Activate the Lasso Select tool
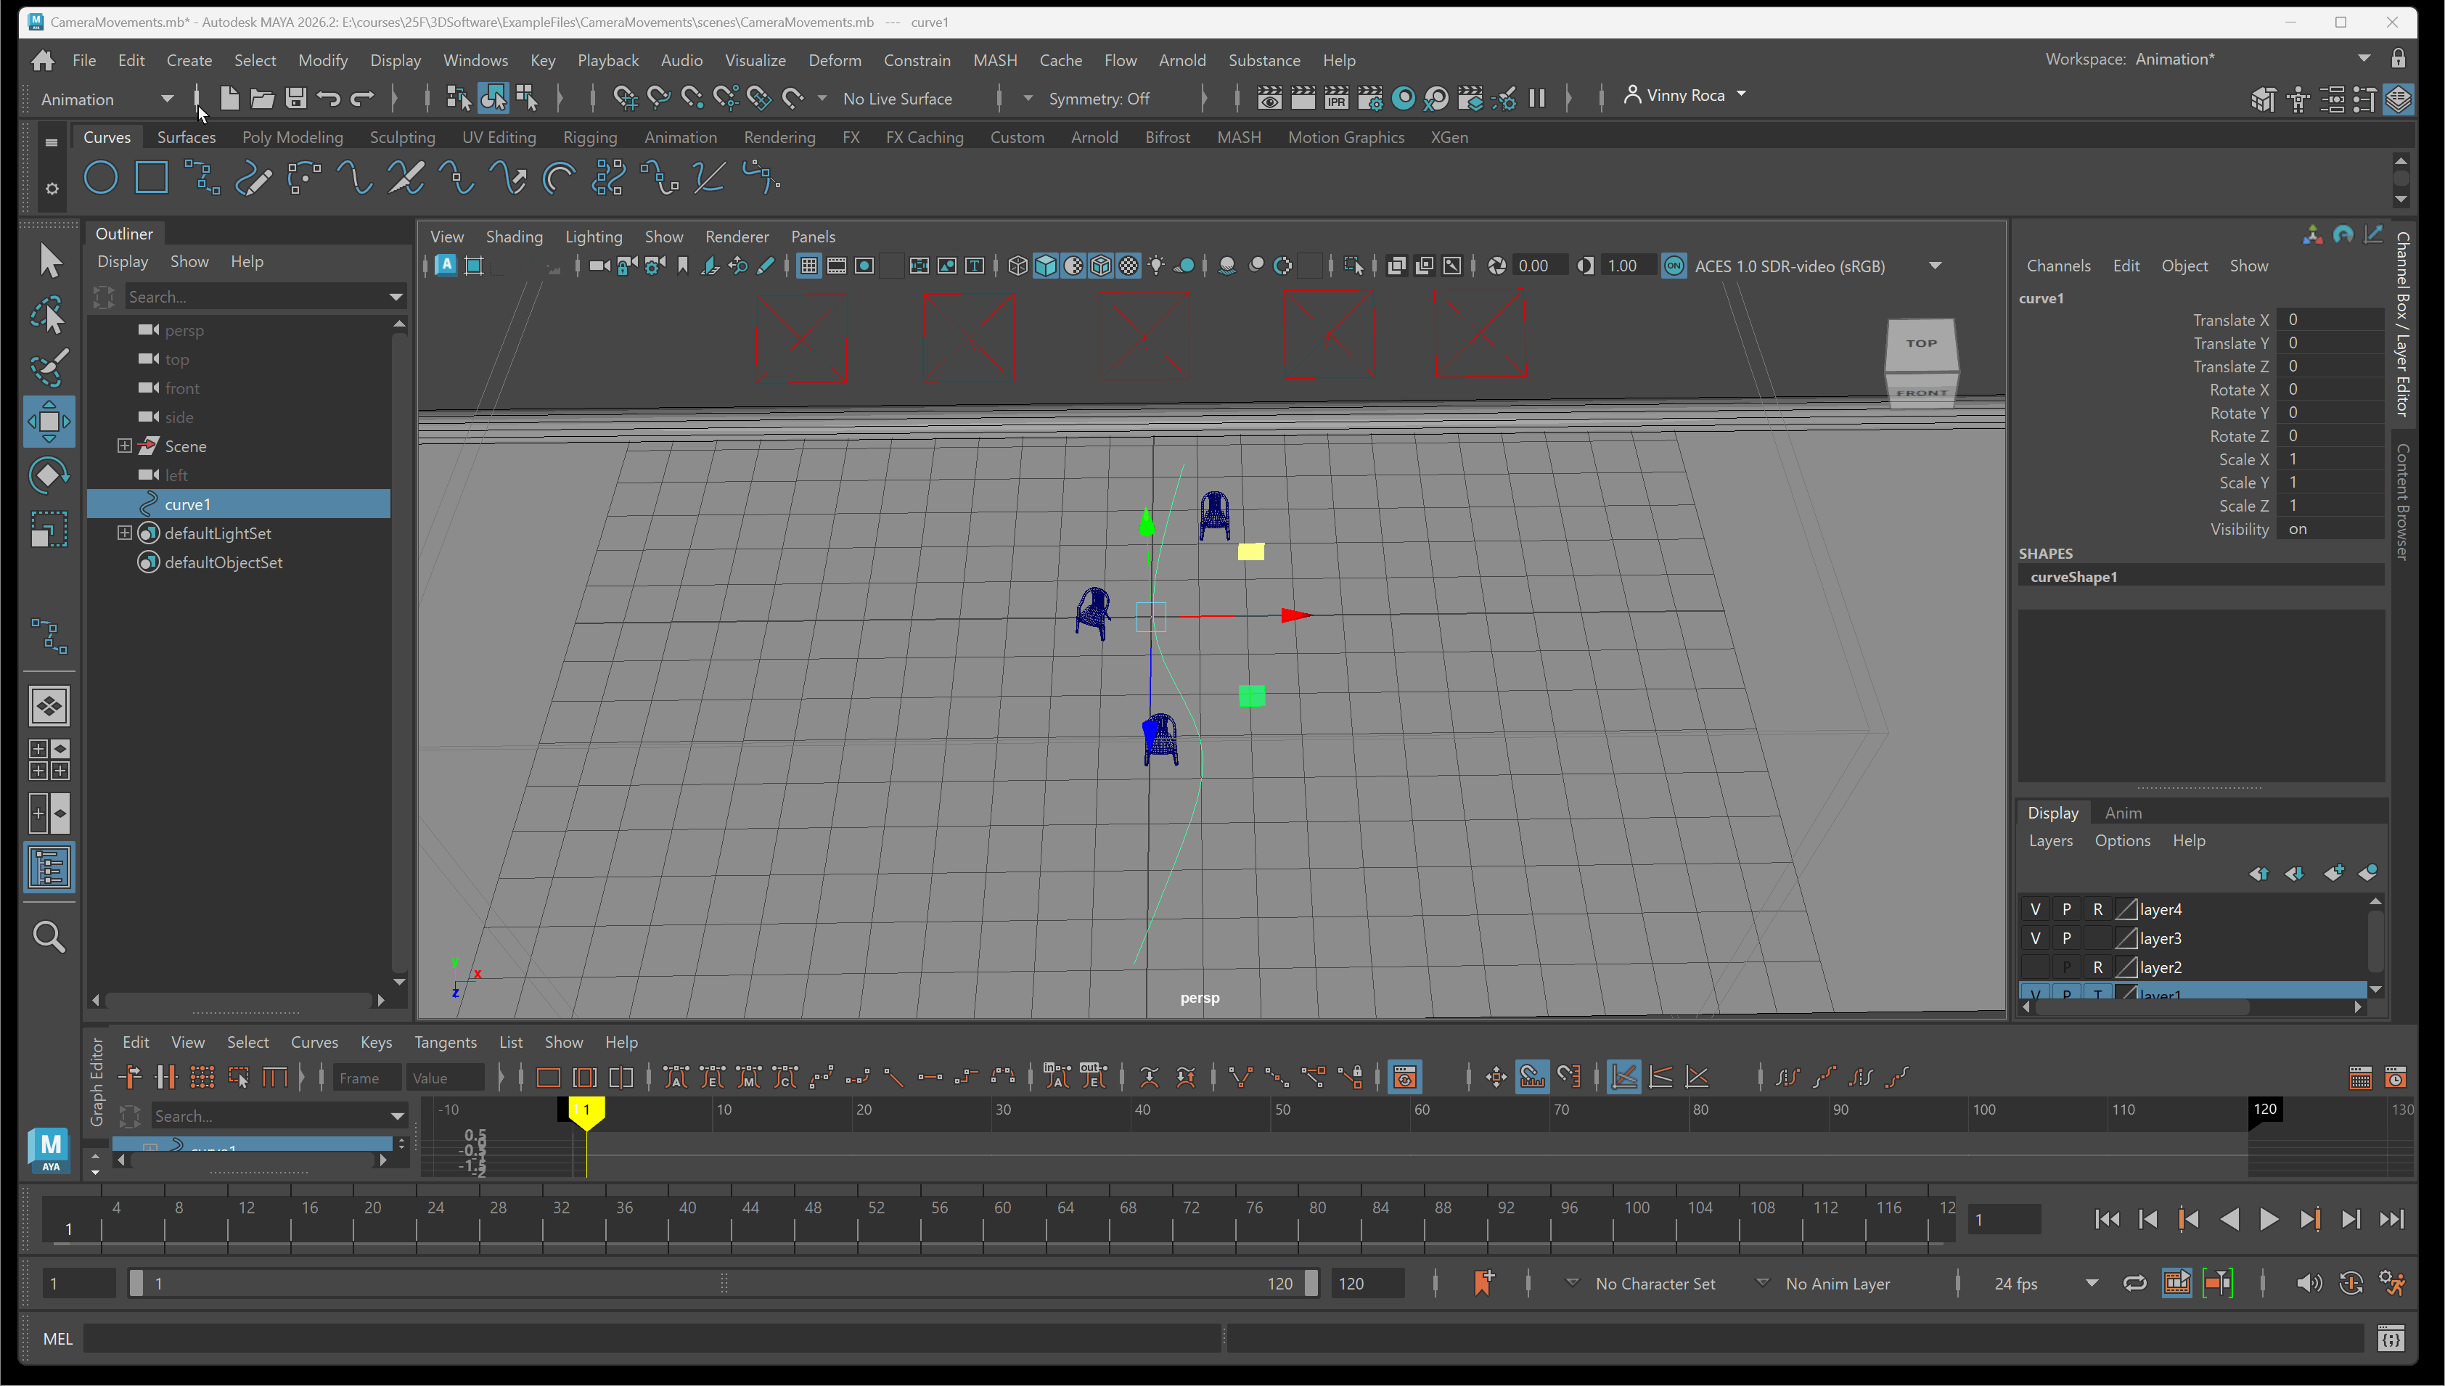2445x1386 pixels. point(49,315)
